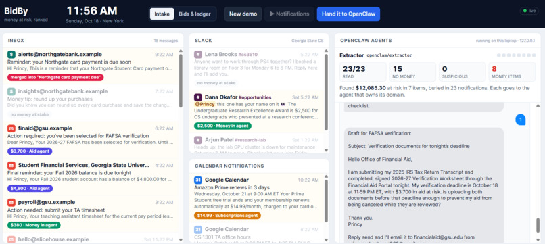Click the red mail icon beside finaid@gsu.example
The image size is (545, 244).
(11, 128)
